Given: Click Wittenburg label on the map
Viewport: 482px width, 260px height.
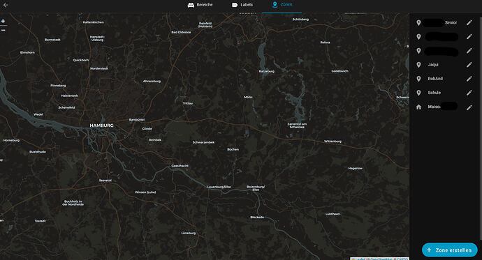Looking at the screenshot, I should [x=333, y=142].
